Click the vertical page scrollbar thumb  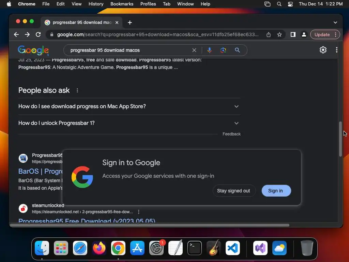pyautogui.click(x=340, y=139)
